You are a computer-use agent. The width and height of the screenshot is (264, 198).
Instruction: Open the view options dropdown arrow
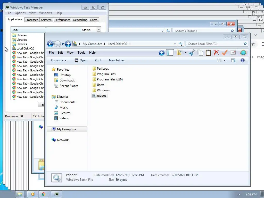click(225, 60)
